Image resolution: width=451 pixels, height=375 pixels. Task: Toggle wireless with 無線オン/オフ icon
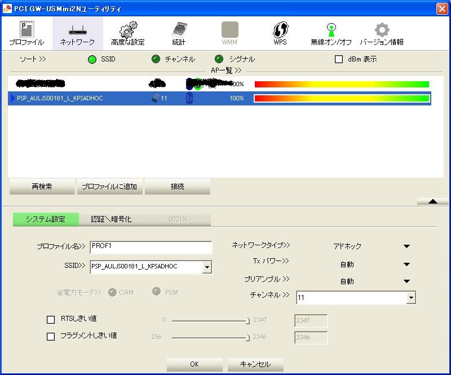click(x=332, y=28)
